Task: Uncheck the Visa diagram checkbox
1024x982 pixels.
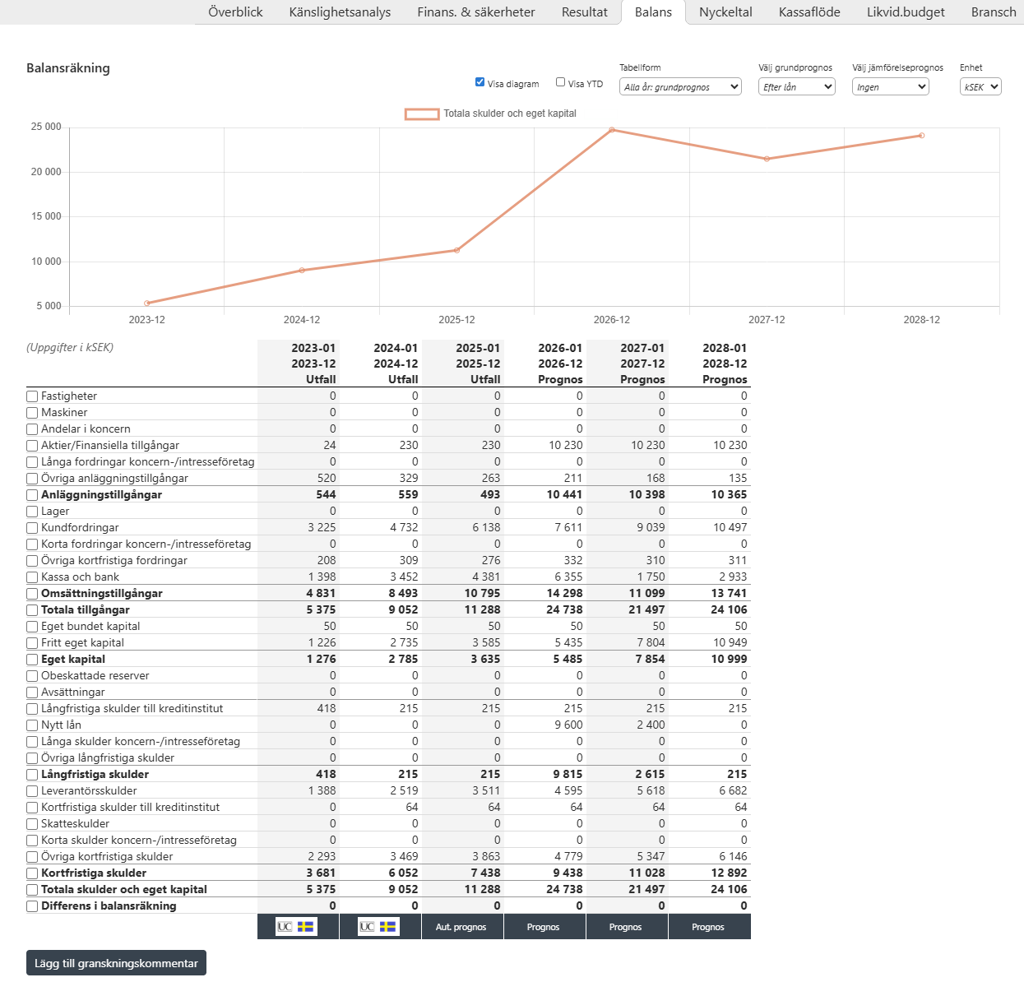Action: (480, 82)
